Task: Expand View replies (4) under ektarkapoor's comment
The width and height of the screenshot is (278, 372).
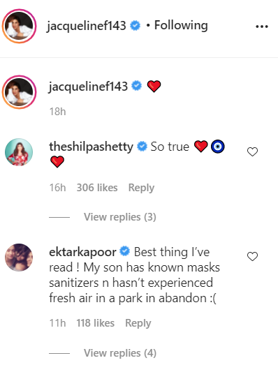Action: pyautogui.click(x=120, y=353)
